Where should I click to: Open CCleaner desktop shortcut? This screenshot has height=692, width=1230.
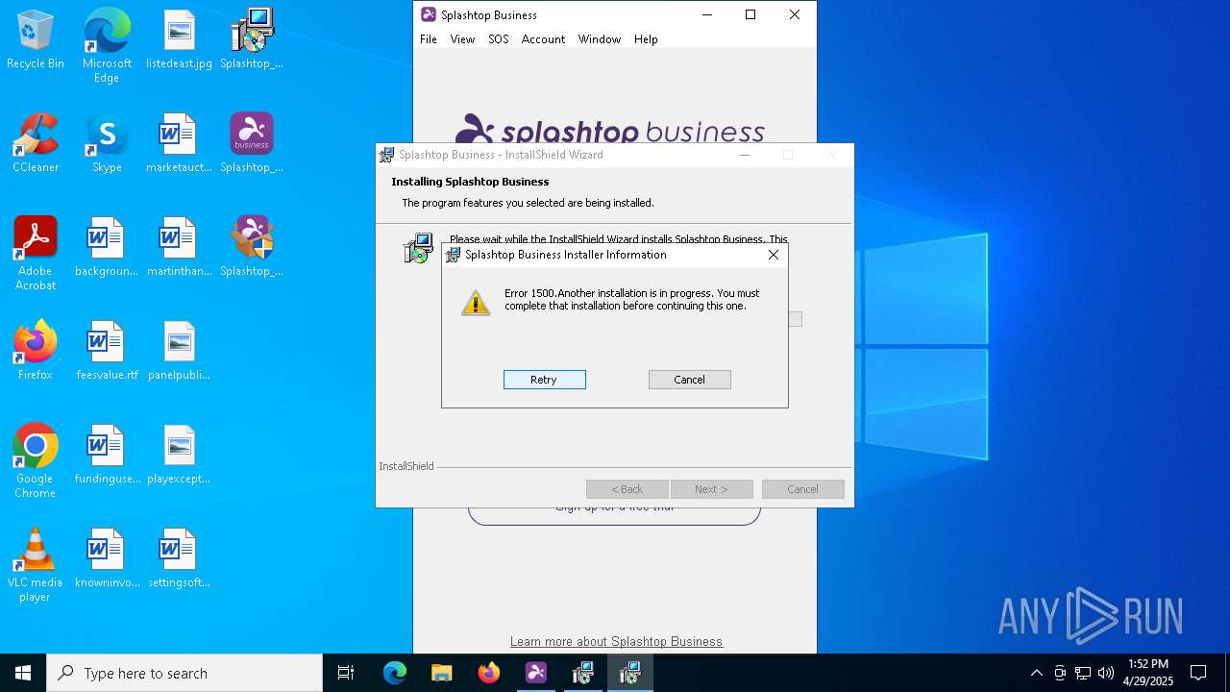tap(36, 143)
